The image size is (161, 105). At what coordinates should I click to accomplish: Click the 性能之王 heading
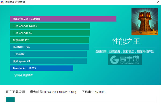(126, 41)
